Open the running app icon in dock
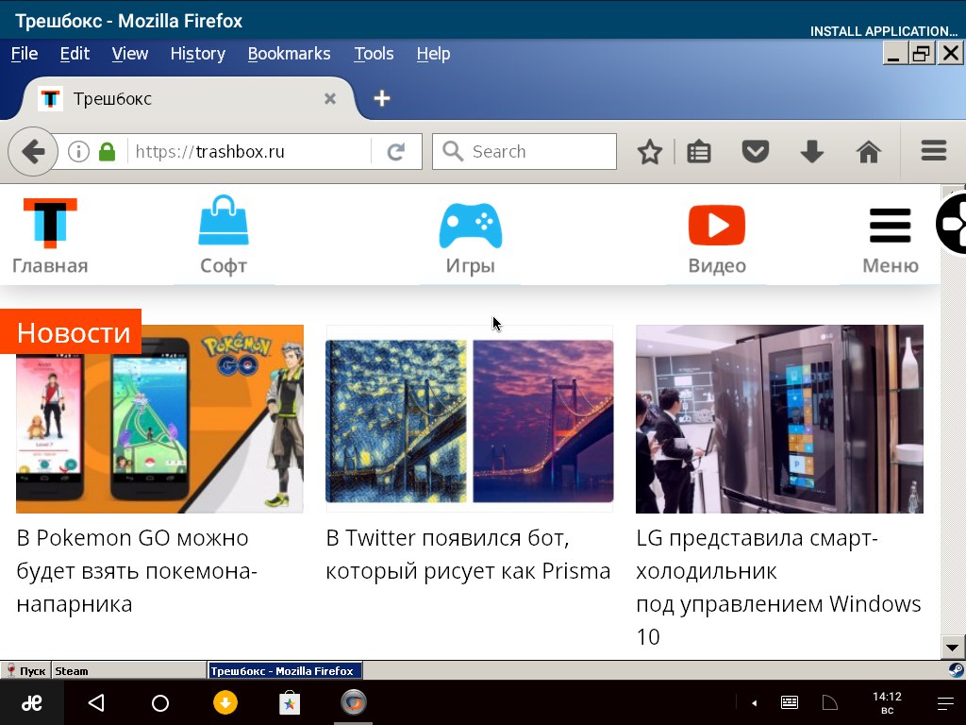The width and height of the screenshot is (966, 725). [354, 702]
